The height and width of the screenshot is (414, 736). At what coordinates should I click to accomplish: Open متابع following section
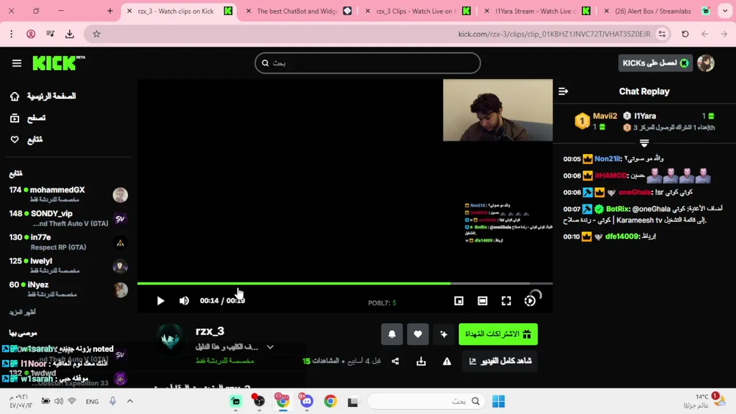(x=26, y=140)
